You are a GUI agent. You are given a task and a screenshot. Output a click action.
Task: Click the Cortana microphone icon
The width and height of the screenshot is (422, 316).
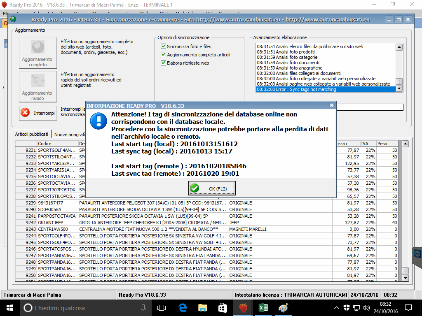click(x=143, y=308)
